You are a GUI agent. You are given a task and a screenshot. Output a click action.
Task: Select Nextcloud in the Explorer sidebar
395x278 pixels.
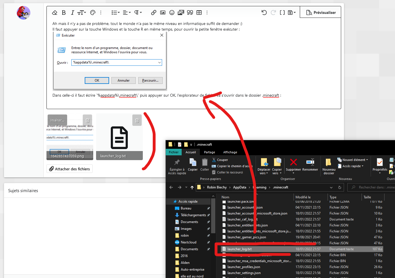[188, 242]
